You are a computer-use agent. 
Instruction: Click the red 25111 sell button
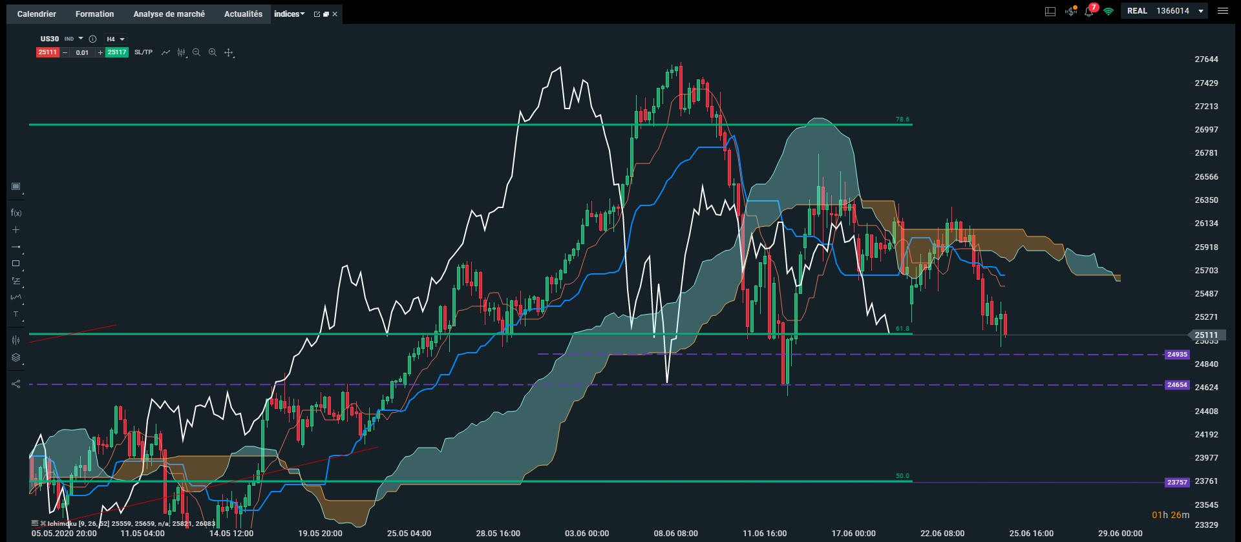pos(48,52)
